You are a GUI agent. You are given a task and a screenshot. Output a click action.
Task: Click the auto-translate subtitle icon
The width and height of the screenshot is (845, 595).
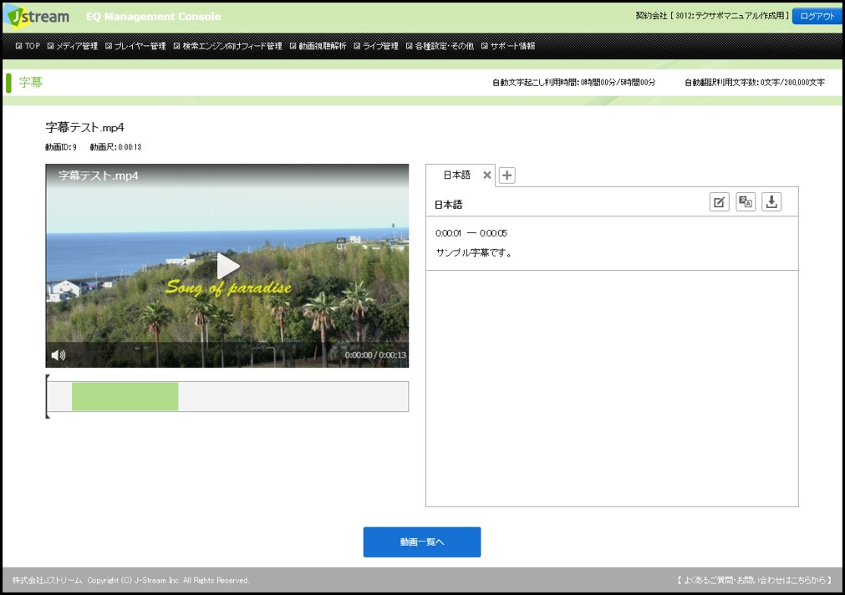(746, 202)
